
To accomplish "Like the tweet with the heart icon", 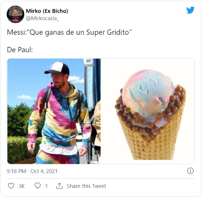I will [11, 186].
